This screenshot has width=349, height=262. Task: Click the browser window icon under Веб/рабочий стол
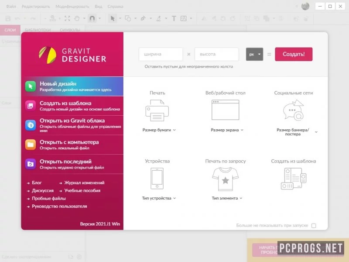click(225, 110)
